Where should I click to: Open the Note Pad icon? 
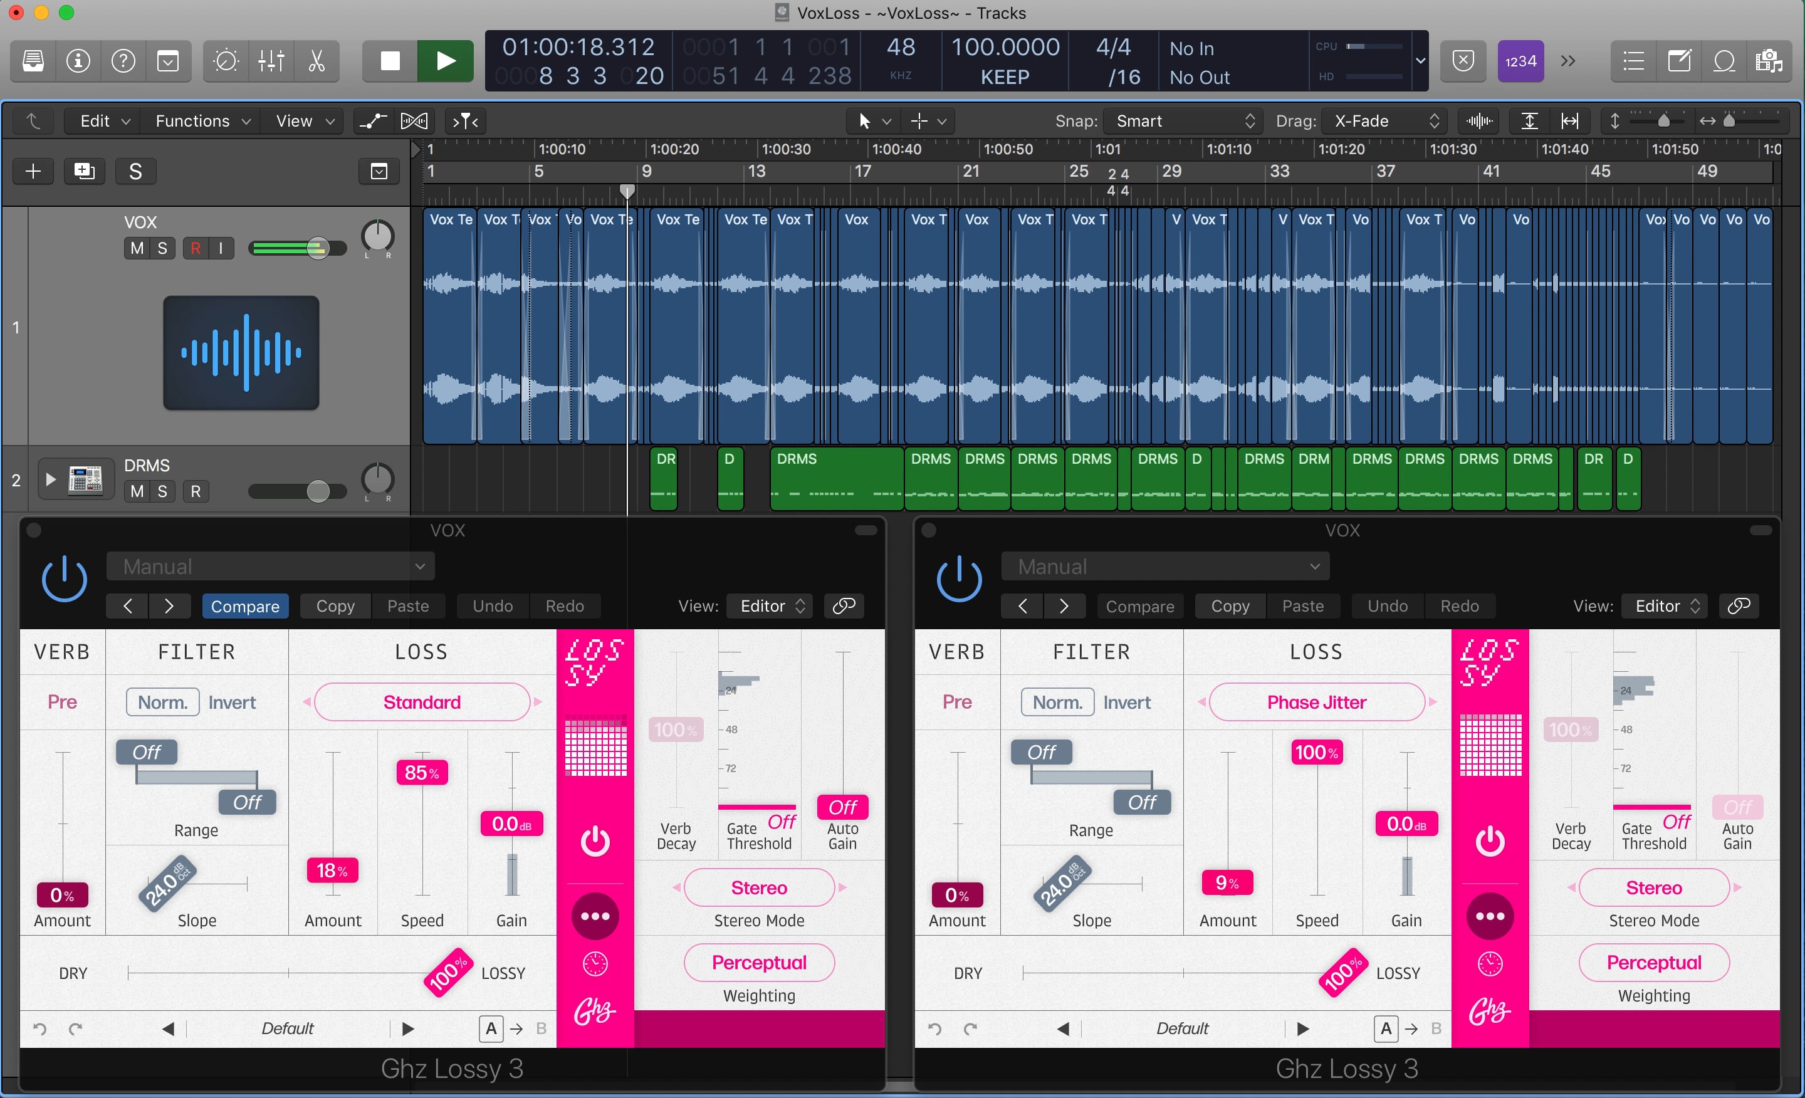[x=1678, y=61]
